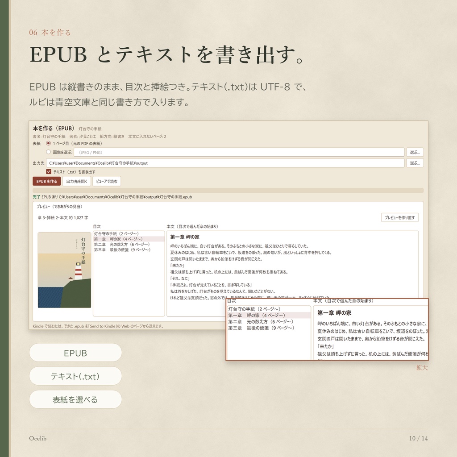Click the 本を作る（EPUB）panel title

pos(54,128)
